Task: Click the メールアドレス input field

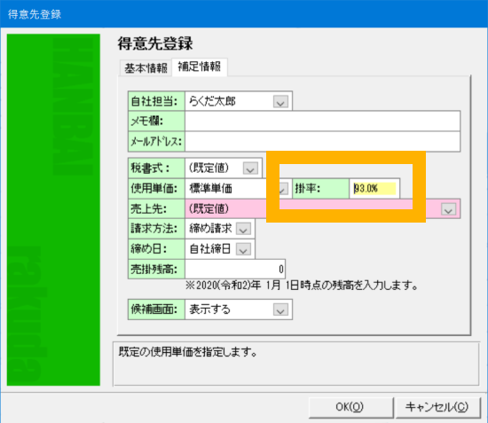Action: pos(322,142)
